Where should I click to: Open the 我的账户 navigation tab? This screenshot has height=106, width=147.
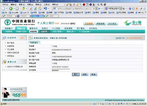click(9, 28)
